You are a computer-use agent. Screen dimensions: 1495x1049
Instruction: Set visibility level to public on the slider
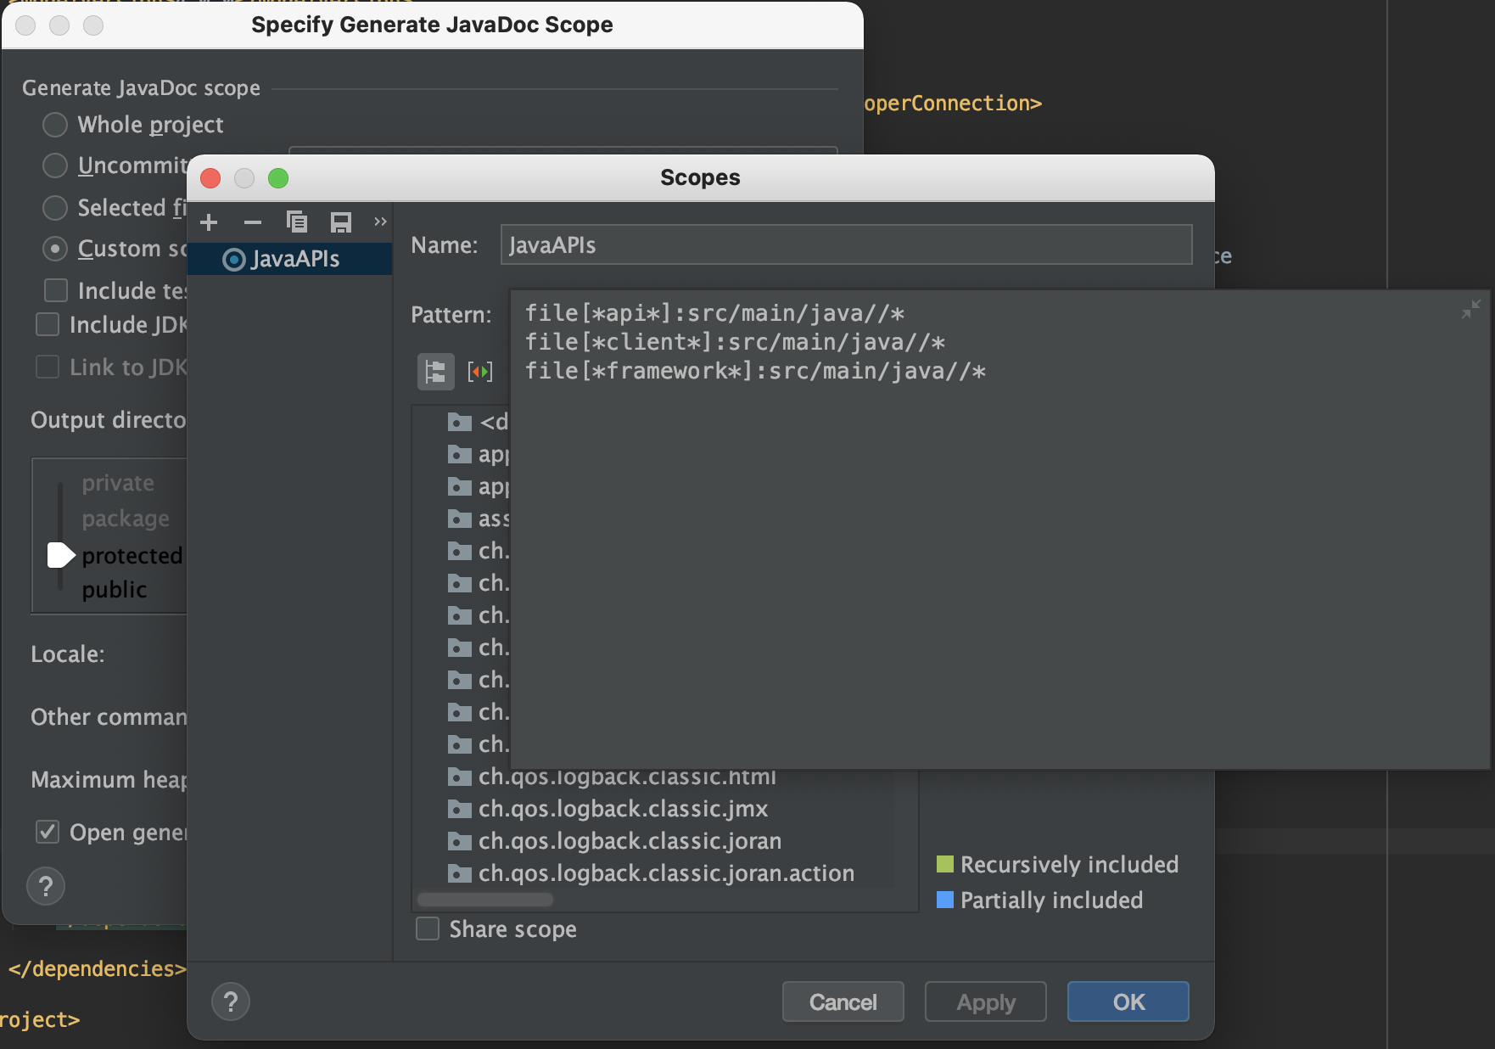coord(60,589)
